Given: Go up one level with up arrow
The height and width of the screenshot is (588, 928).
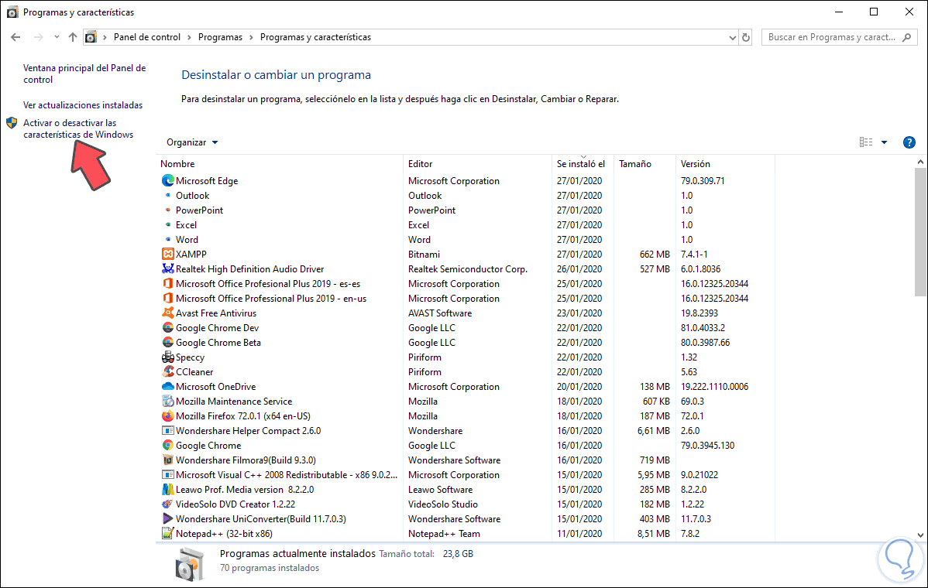Looking at the screenshot, I should click(73, 37).
